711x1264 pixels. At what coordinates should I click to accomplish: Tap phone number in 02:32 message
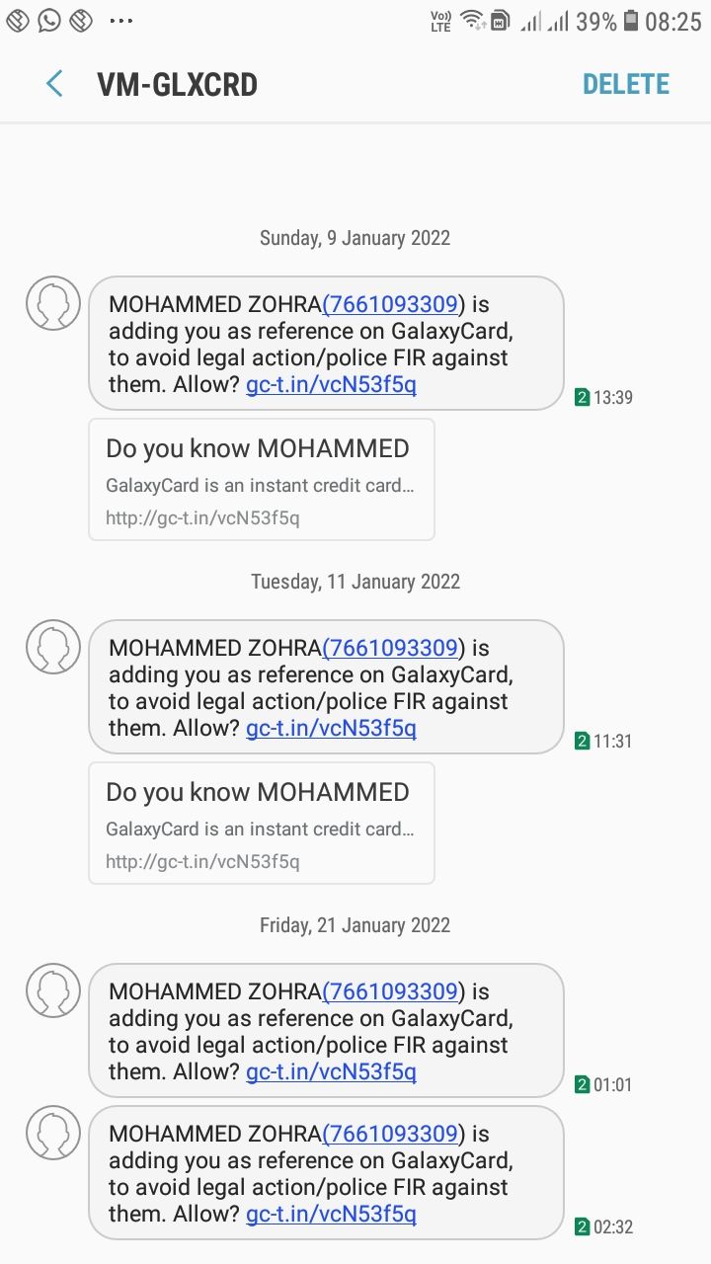point(393,1134)
